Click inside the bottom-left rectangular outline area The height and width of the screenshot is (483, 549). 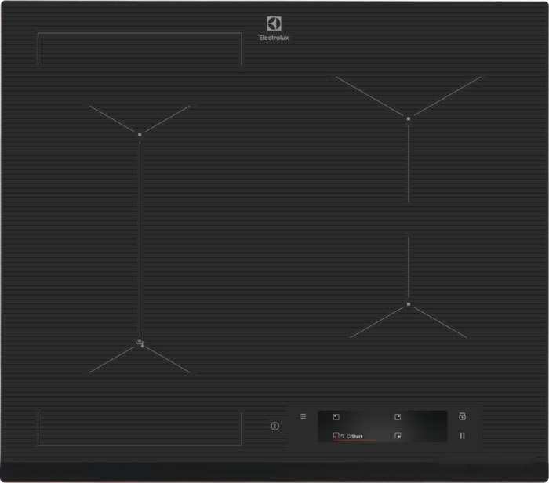[x=140, y=427]
